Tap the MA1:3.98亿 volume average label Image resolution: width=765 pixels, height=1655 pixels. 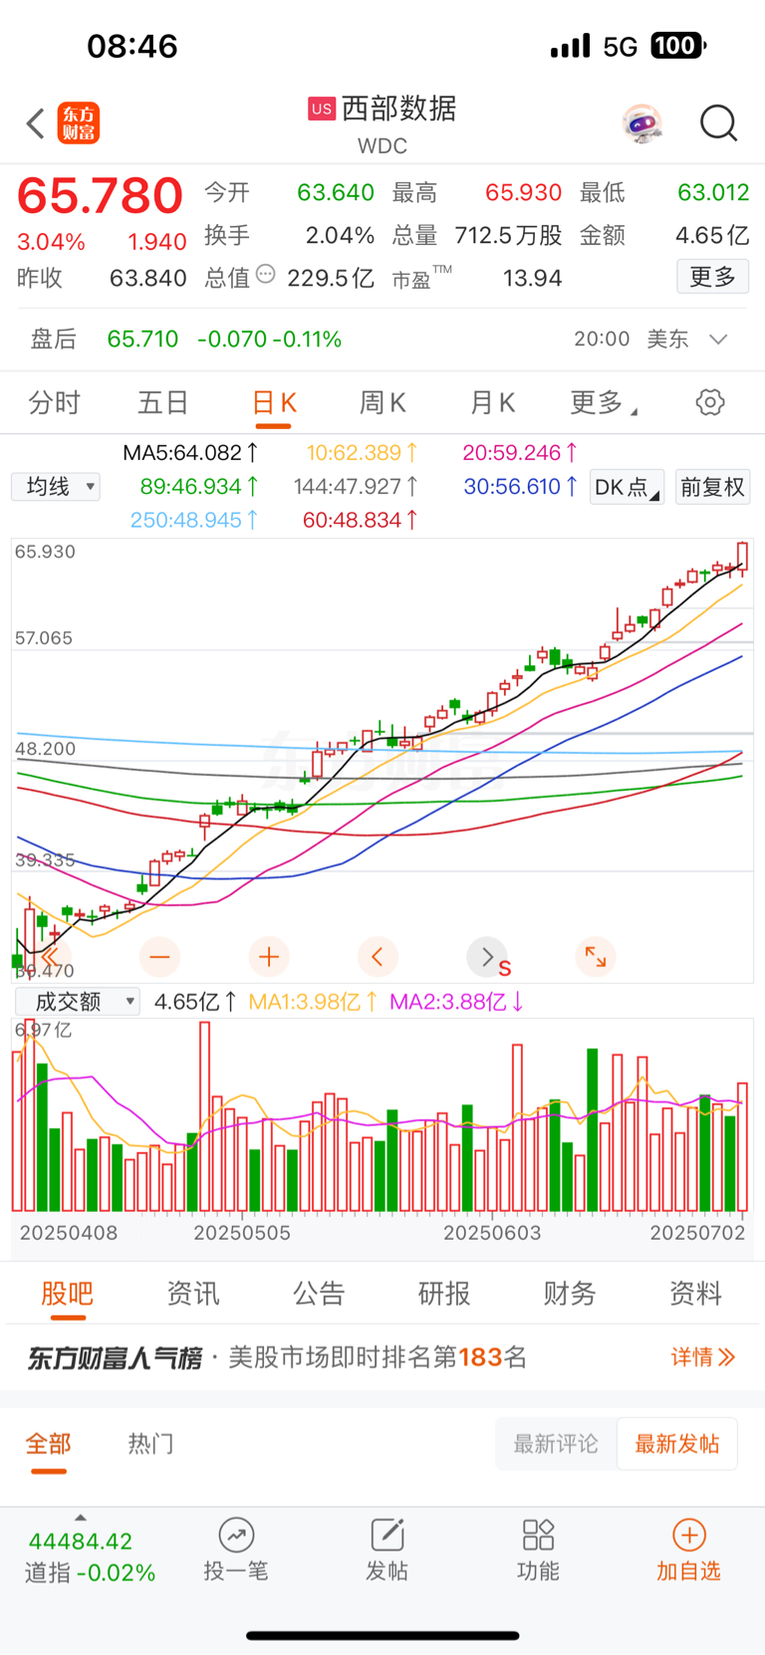313,1002
